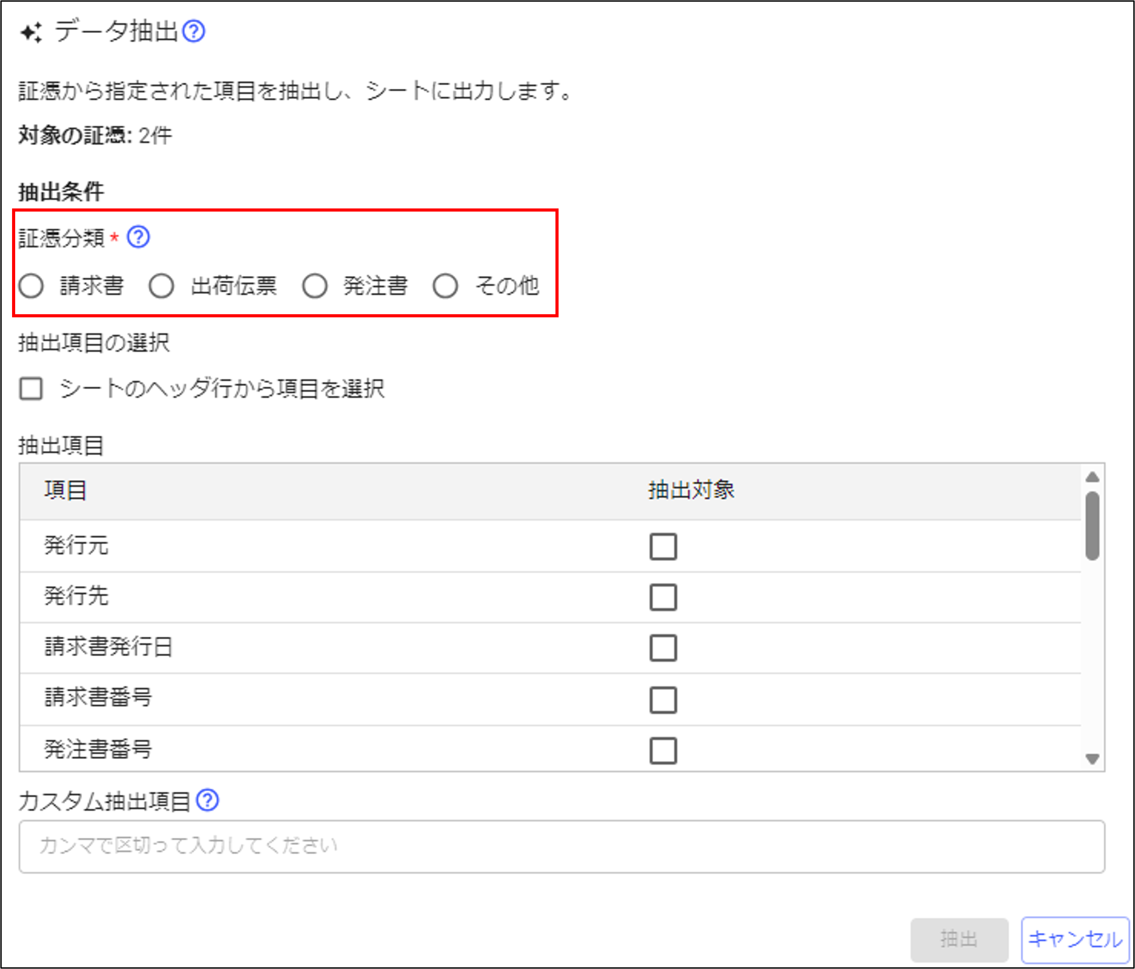Select the 請求書 radio button
This screenshot has width=1135, height=969.
pos(31,286)
